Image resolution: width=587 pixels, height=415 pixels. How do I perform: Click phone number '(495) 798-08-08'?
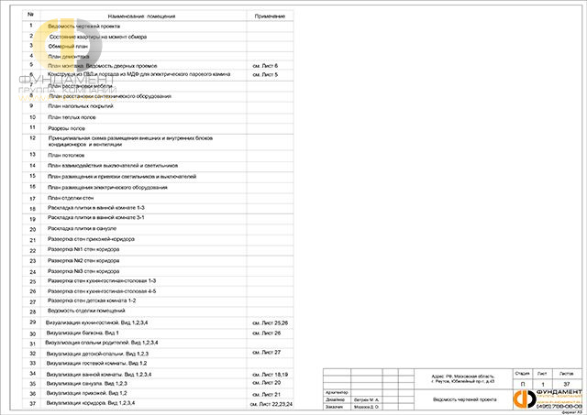[559, 407]
